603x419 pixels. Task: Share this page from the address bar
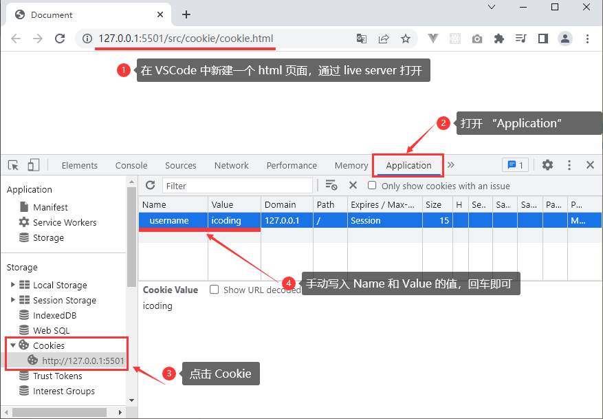click(384, 39)
